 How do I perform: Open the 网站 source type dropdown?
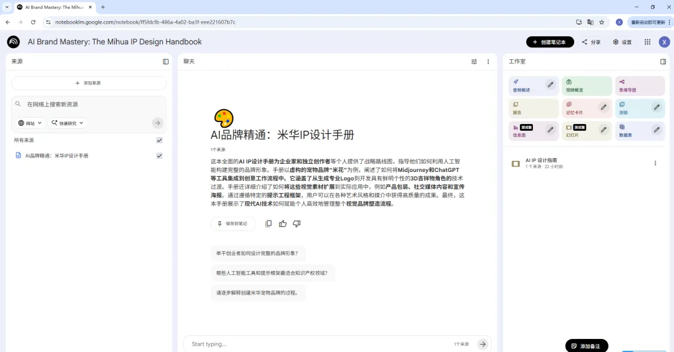[30, 123]
